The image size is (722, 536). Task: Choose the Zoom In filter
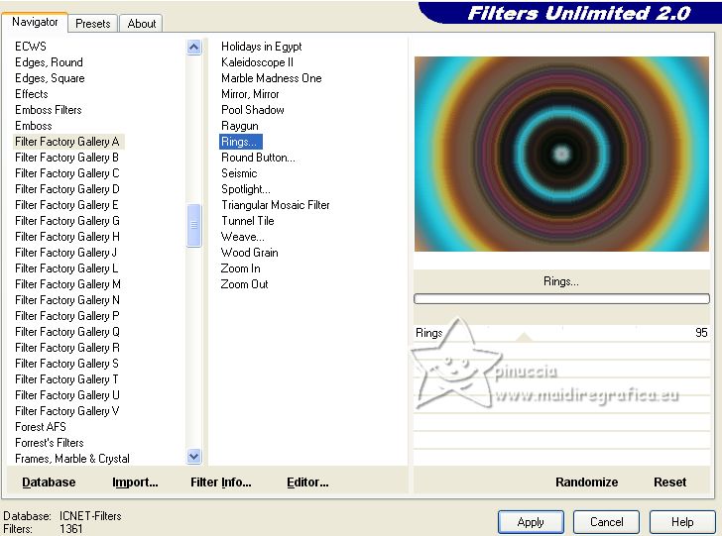(x=240, y=268)
